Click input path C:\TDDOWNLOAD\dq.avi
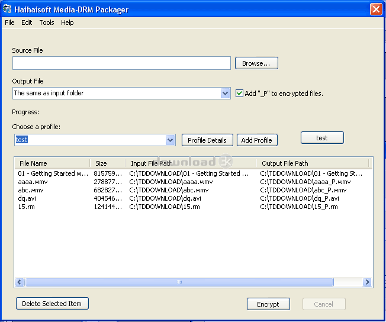 pos(165,198)
